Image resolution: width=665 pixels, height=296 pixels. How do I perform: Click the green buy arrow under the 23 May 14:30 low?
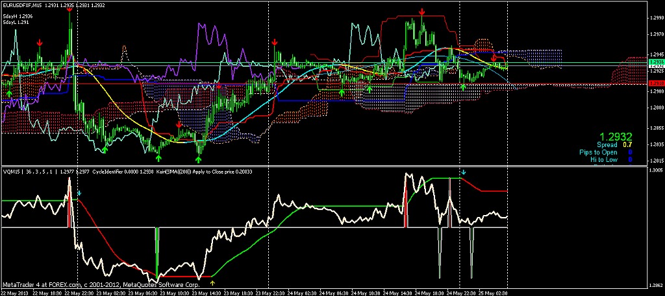pos(198,159)
